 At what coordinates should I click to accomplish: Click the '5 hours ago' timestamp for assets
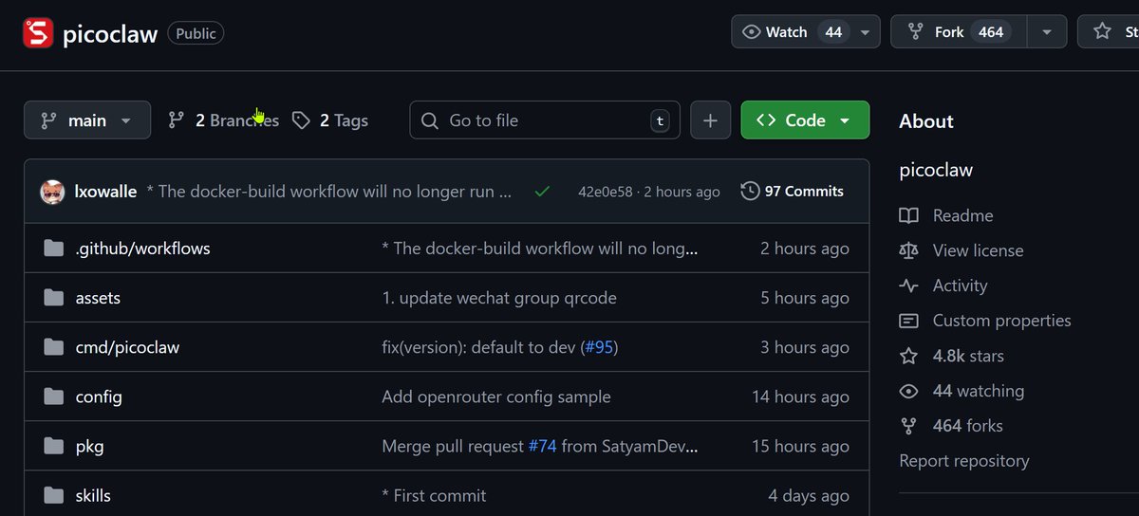tap(805, 298)
